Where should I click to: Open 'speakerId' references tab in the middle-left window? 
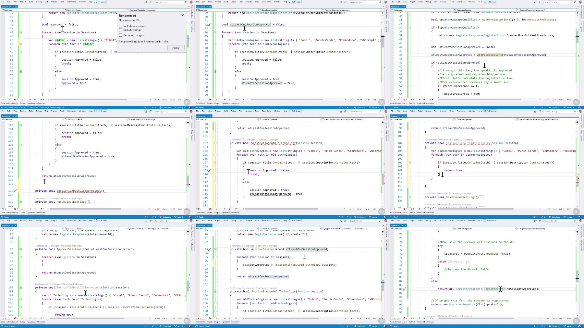point(36,213)
